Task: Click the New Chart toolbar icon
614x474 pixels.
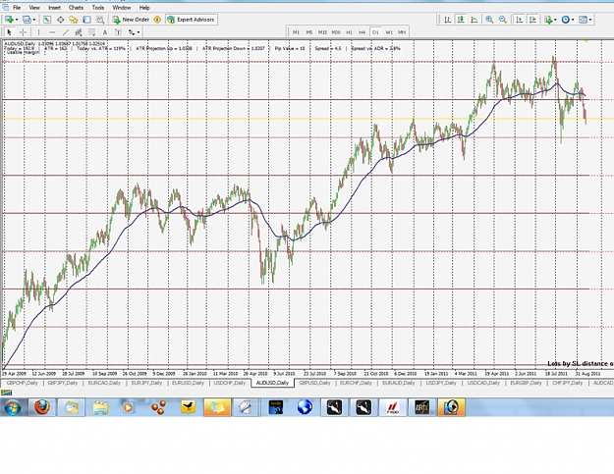Action: point(9,20)
